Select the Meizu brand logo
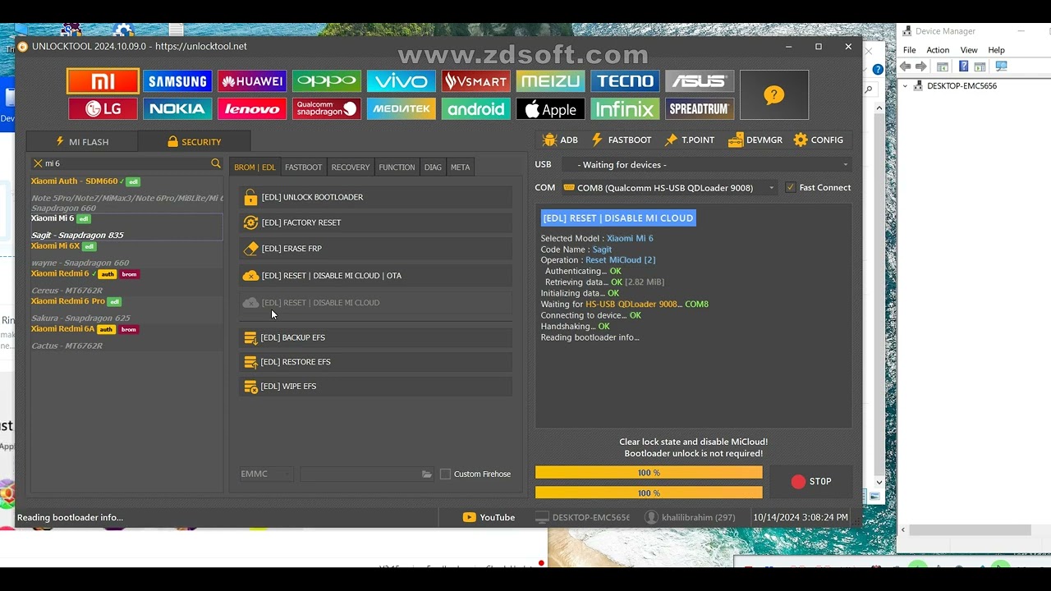Viewport: 1051px width, 591px height. (551, 81)
